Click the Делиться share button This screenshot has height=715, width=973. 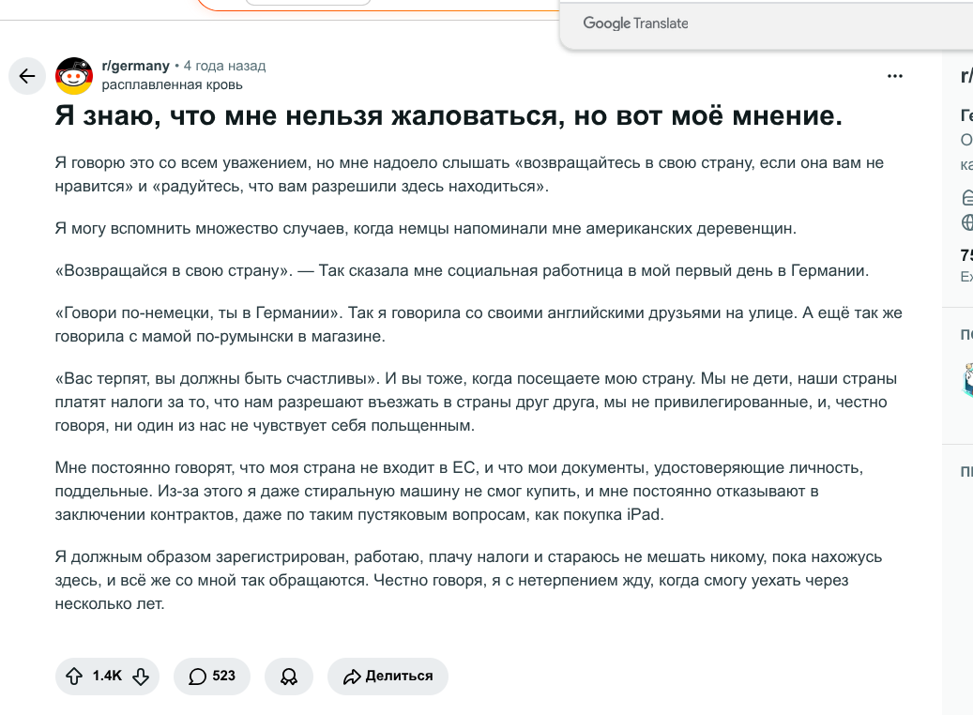tap(388, 676)
